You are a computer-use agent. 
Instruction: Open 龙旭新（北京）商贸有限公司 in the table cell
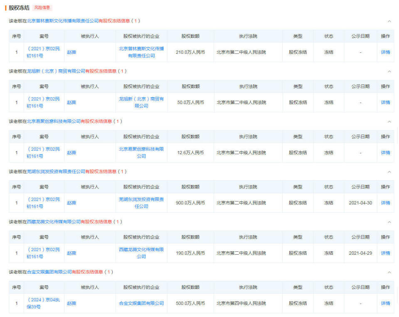tap(141, 102)
